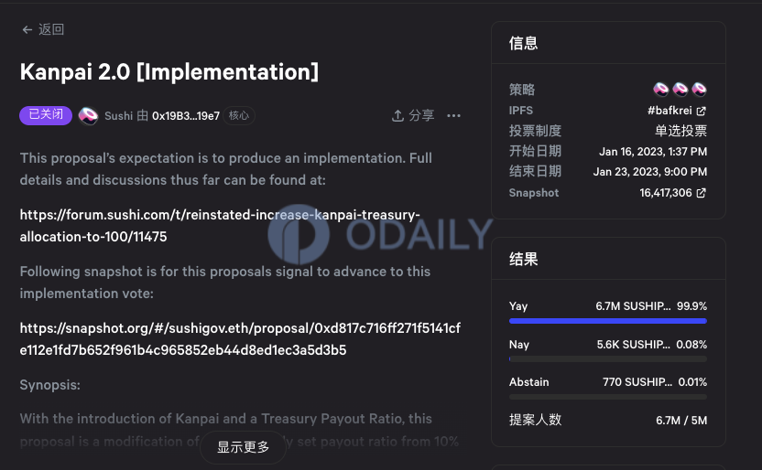
Task: Click the first strategy sushi icon
Action: [660, 89]
